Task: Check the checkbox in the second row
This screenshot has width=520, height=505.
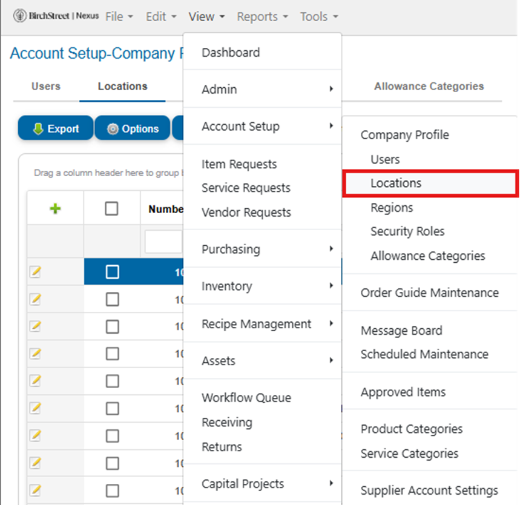Action: pos(113,300)
